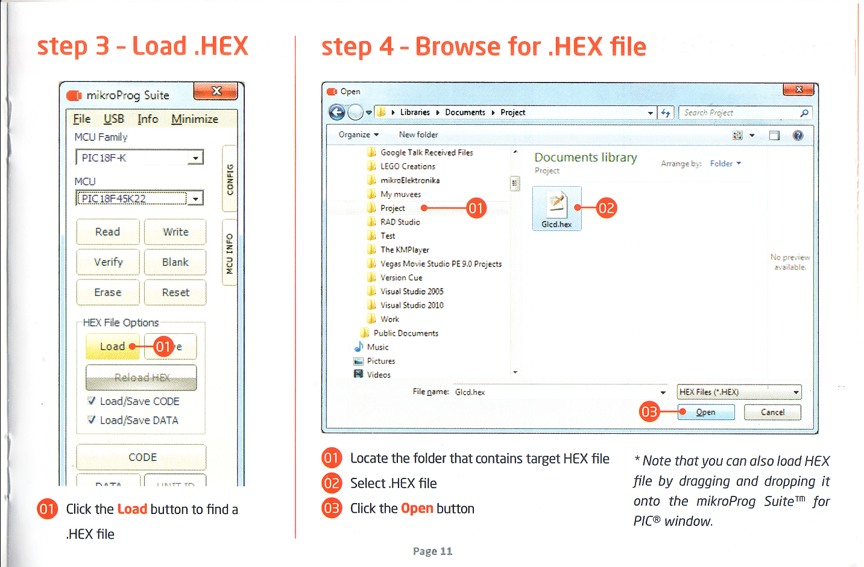This screenshot has width=864, height=567.
Task: Select Google Talk Received Files folder
Action: [x=427, y=152]
